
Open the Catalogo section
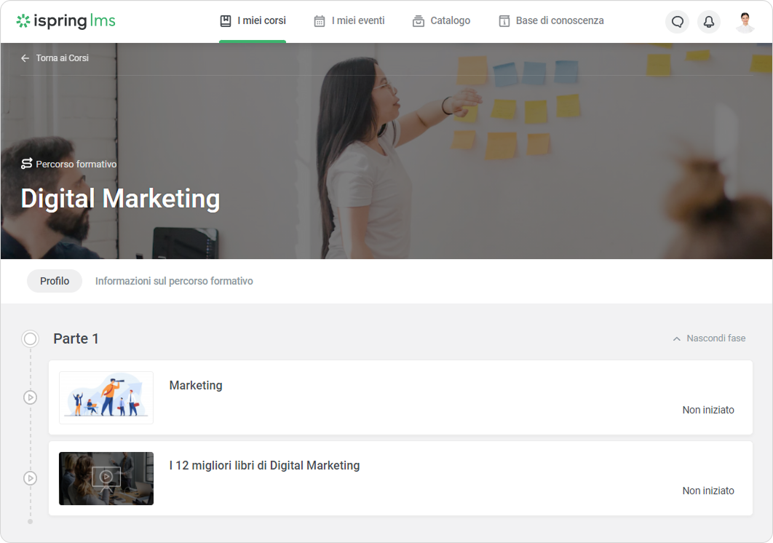[441, 21]
